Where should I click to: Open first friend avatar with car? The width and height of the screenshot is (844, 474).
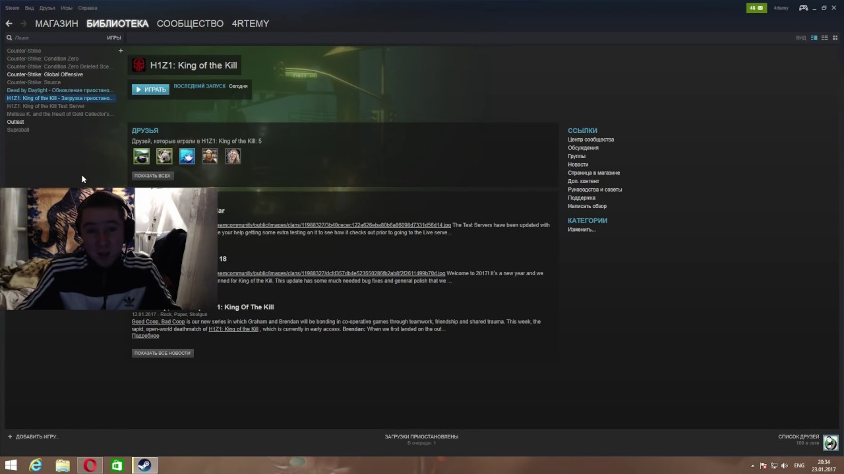(141, 156)
